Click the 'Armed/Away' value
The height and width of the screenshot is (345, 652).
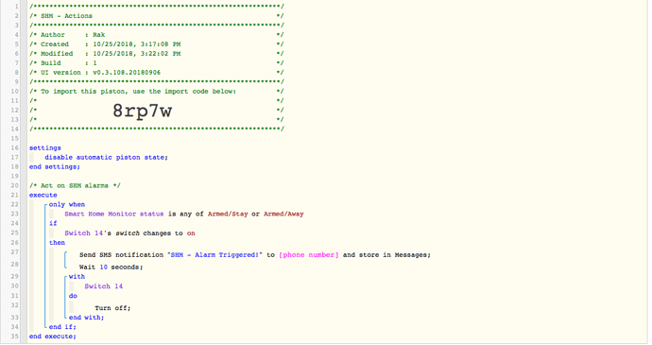pyautogui.click(x=283, y=214)
